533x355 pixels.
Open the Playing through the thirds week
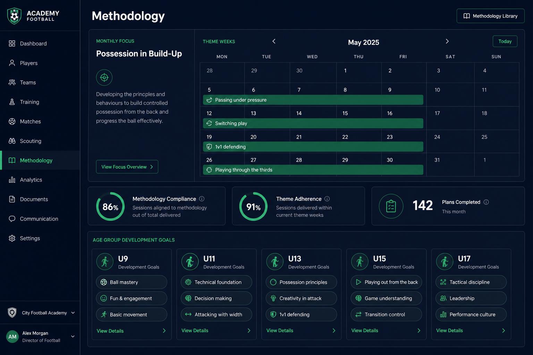(x=313, y=170)
